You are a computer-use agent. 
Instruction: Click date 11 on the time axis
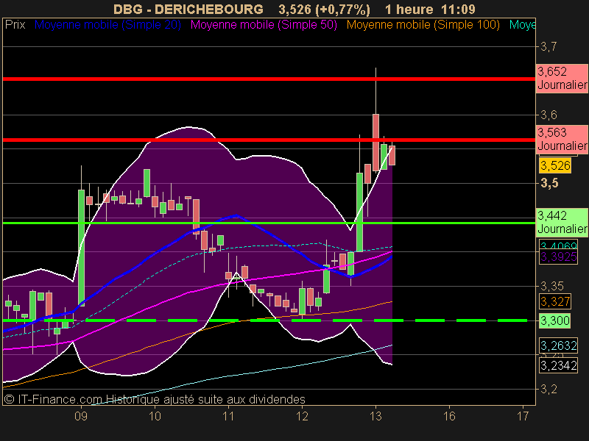click(x=228, y=416)
